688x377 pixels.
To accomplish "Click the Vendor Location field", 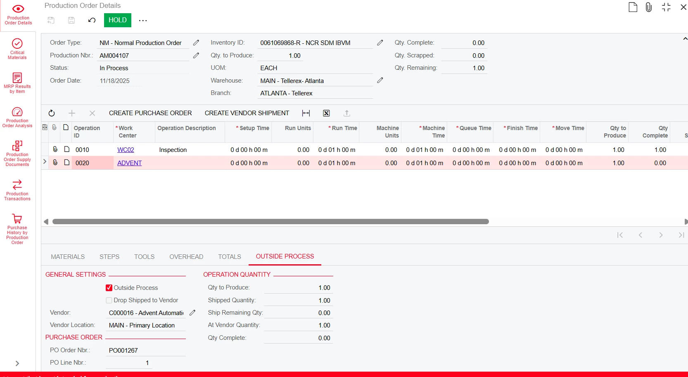I will click(x=146, y=325).
